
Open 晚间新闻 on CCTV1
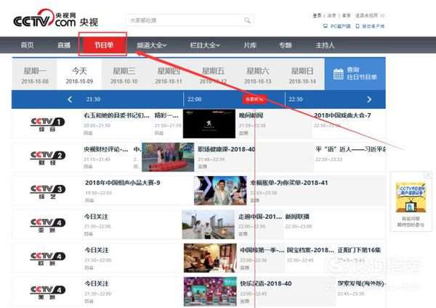[251, 115]
